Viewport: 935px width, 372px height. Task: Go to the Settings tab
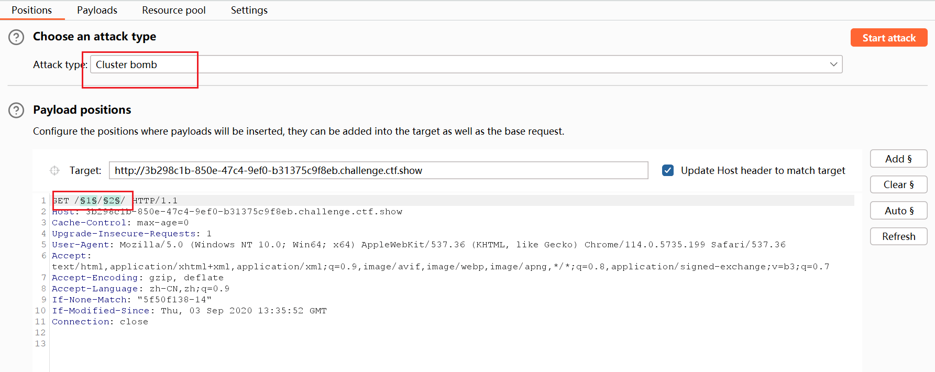[x=249, y=10]
